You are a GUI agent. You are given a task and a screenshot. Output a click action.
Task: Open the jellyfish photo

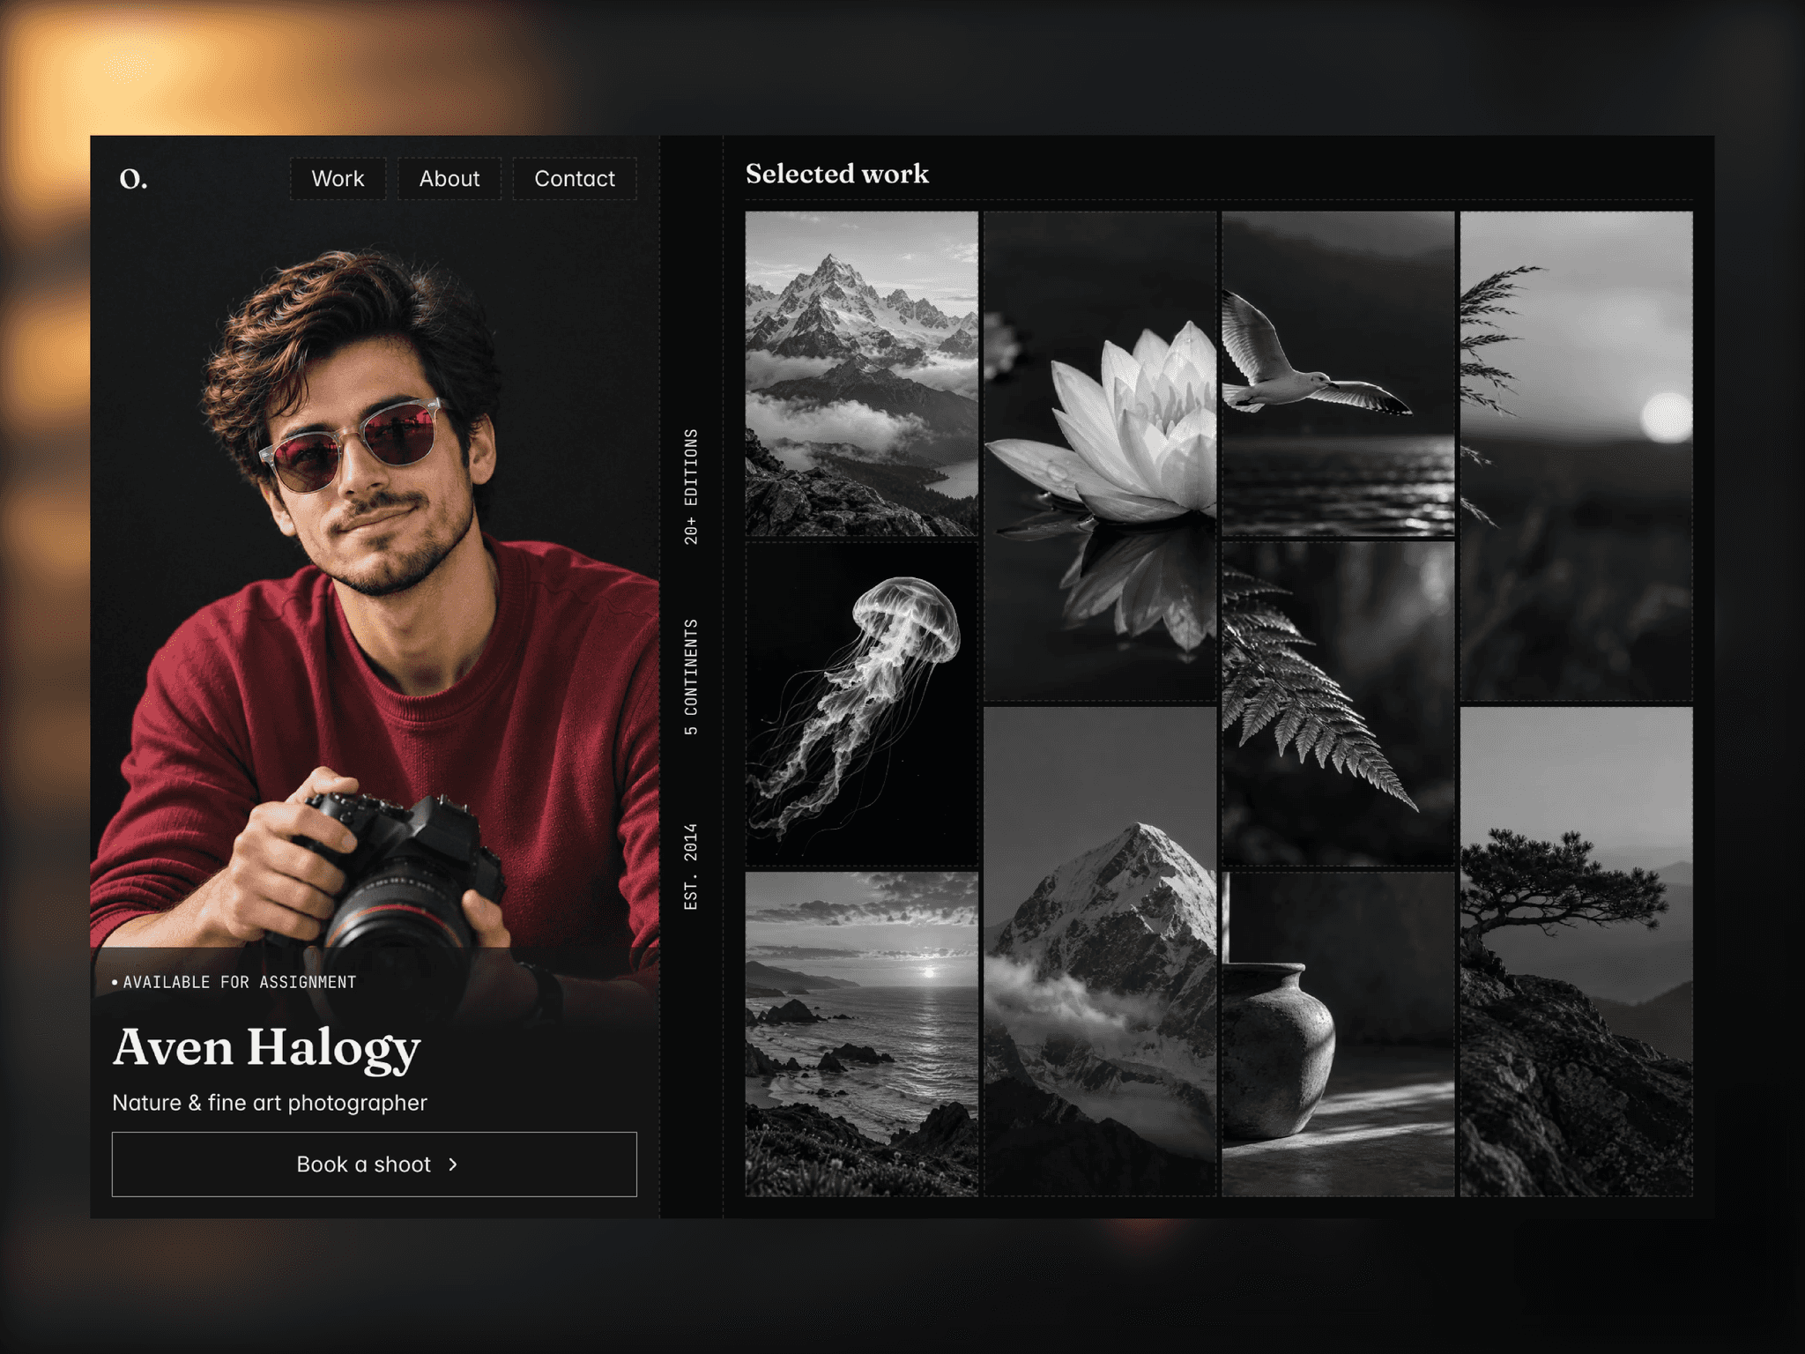[862, 704]
